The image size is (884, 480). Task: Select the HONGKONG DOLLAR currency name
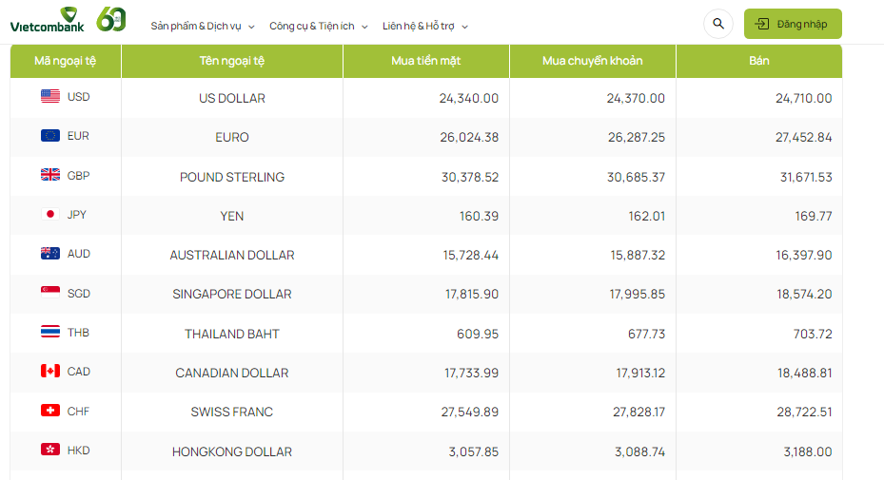[x=232, y=451]
